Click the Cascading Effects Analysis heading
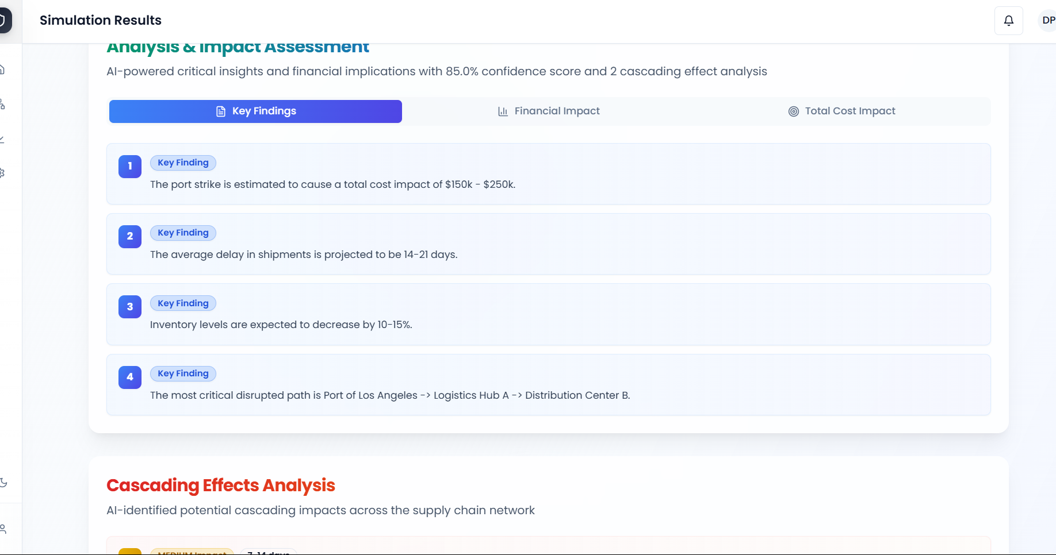This screenshot has height=555, width=1056. coord(221,485)
